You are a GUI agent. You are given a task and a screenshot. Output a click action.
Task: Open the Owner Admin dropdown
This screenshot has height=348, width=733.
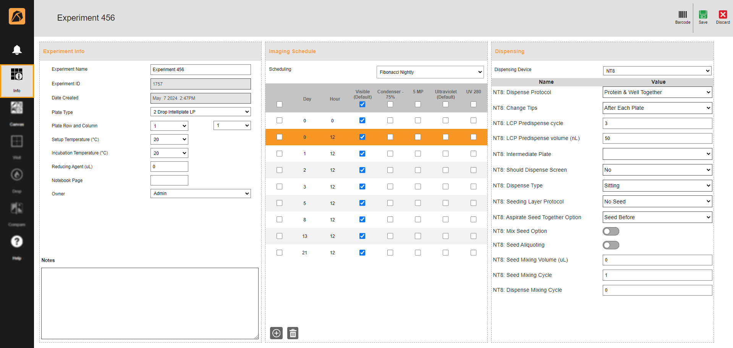click(x=201, y=194)
